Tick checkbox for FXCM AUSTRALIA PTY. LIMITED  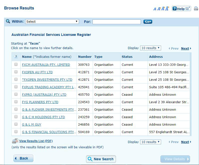point(16,64)
